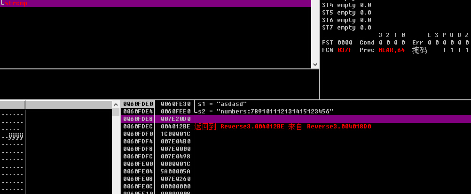This screenshot has height=194, width=471.
Task: Click scroll-up arrow of hex dump pane
Action: point(116,104)
